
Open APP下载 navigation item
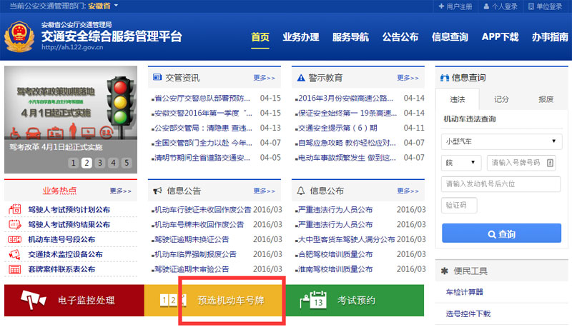click(x=500, y=37)
